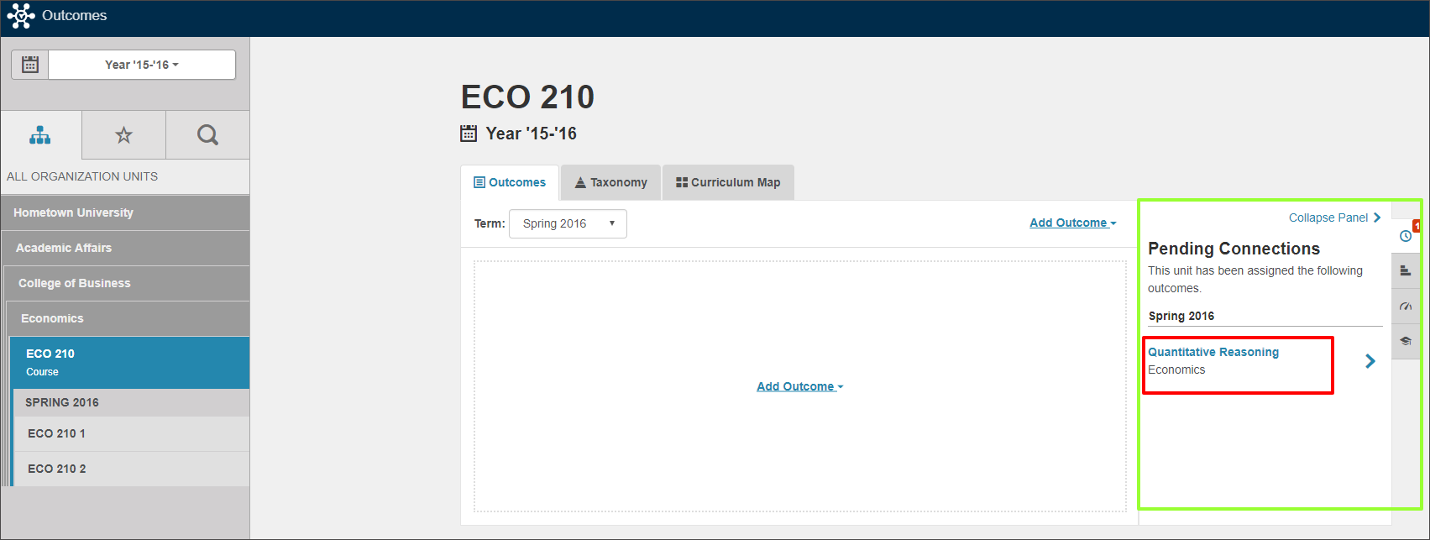Click the SPRING 2016 heading in sidebar

tap(62, 402)
